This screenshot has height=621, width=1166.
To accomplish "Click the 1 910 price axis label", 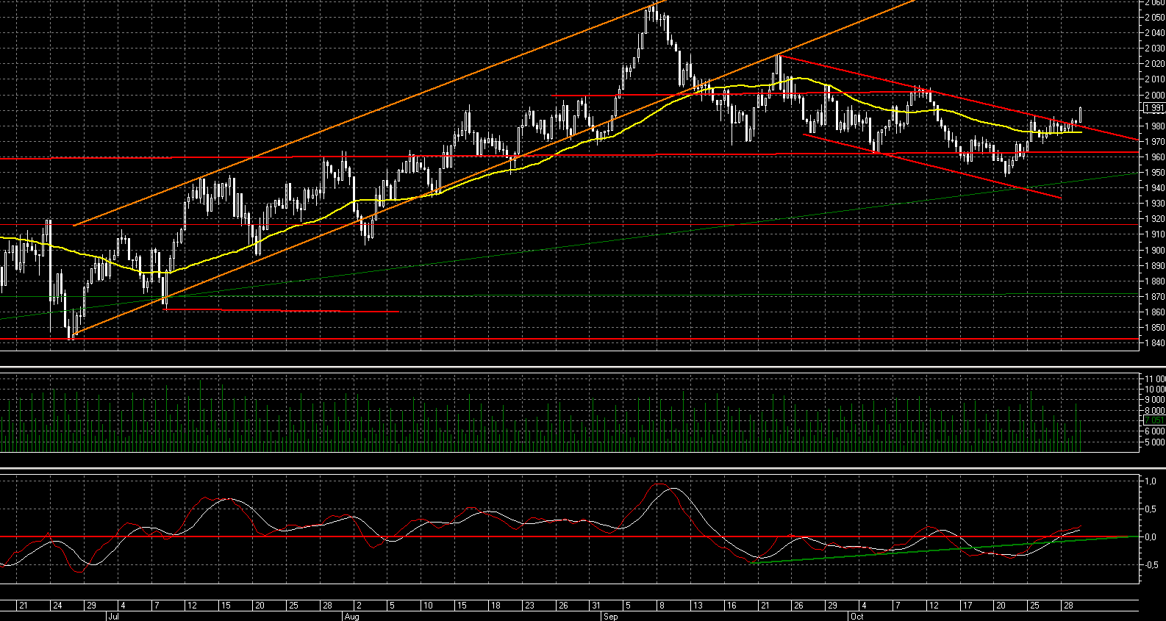I will coord(1155,234).
